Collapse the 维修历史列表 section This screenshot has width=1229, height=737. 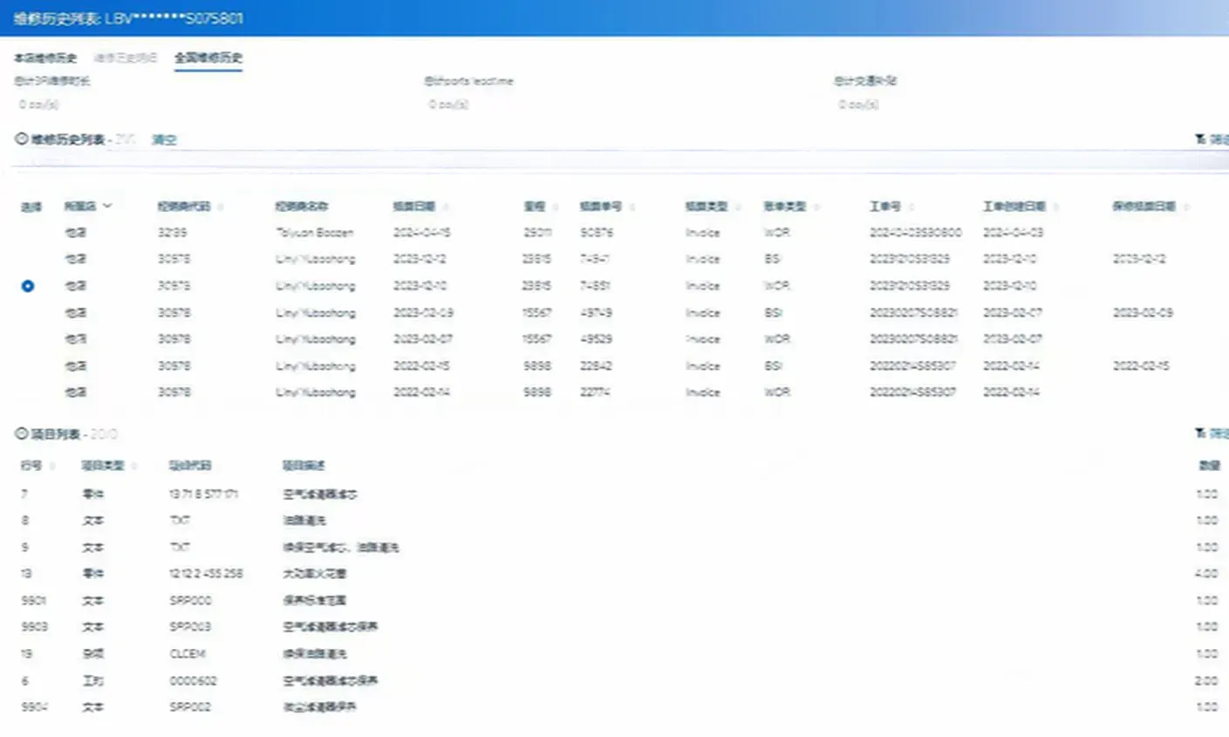pos(21,139)
